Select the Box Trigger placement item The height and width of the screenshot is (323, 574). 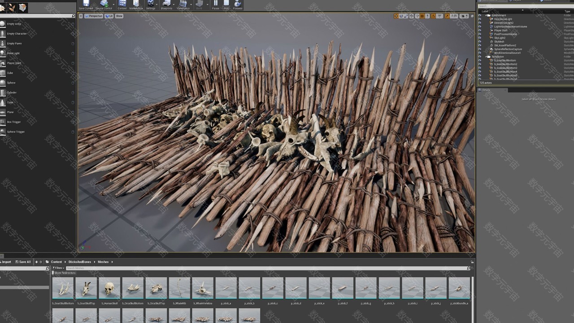[38, 122]
